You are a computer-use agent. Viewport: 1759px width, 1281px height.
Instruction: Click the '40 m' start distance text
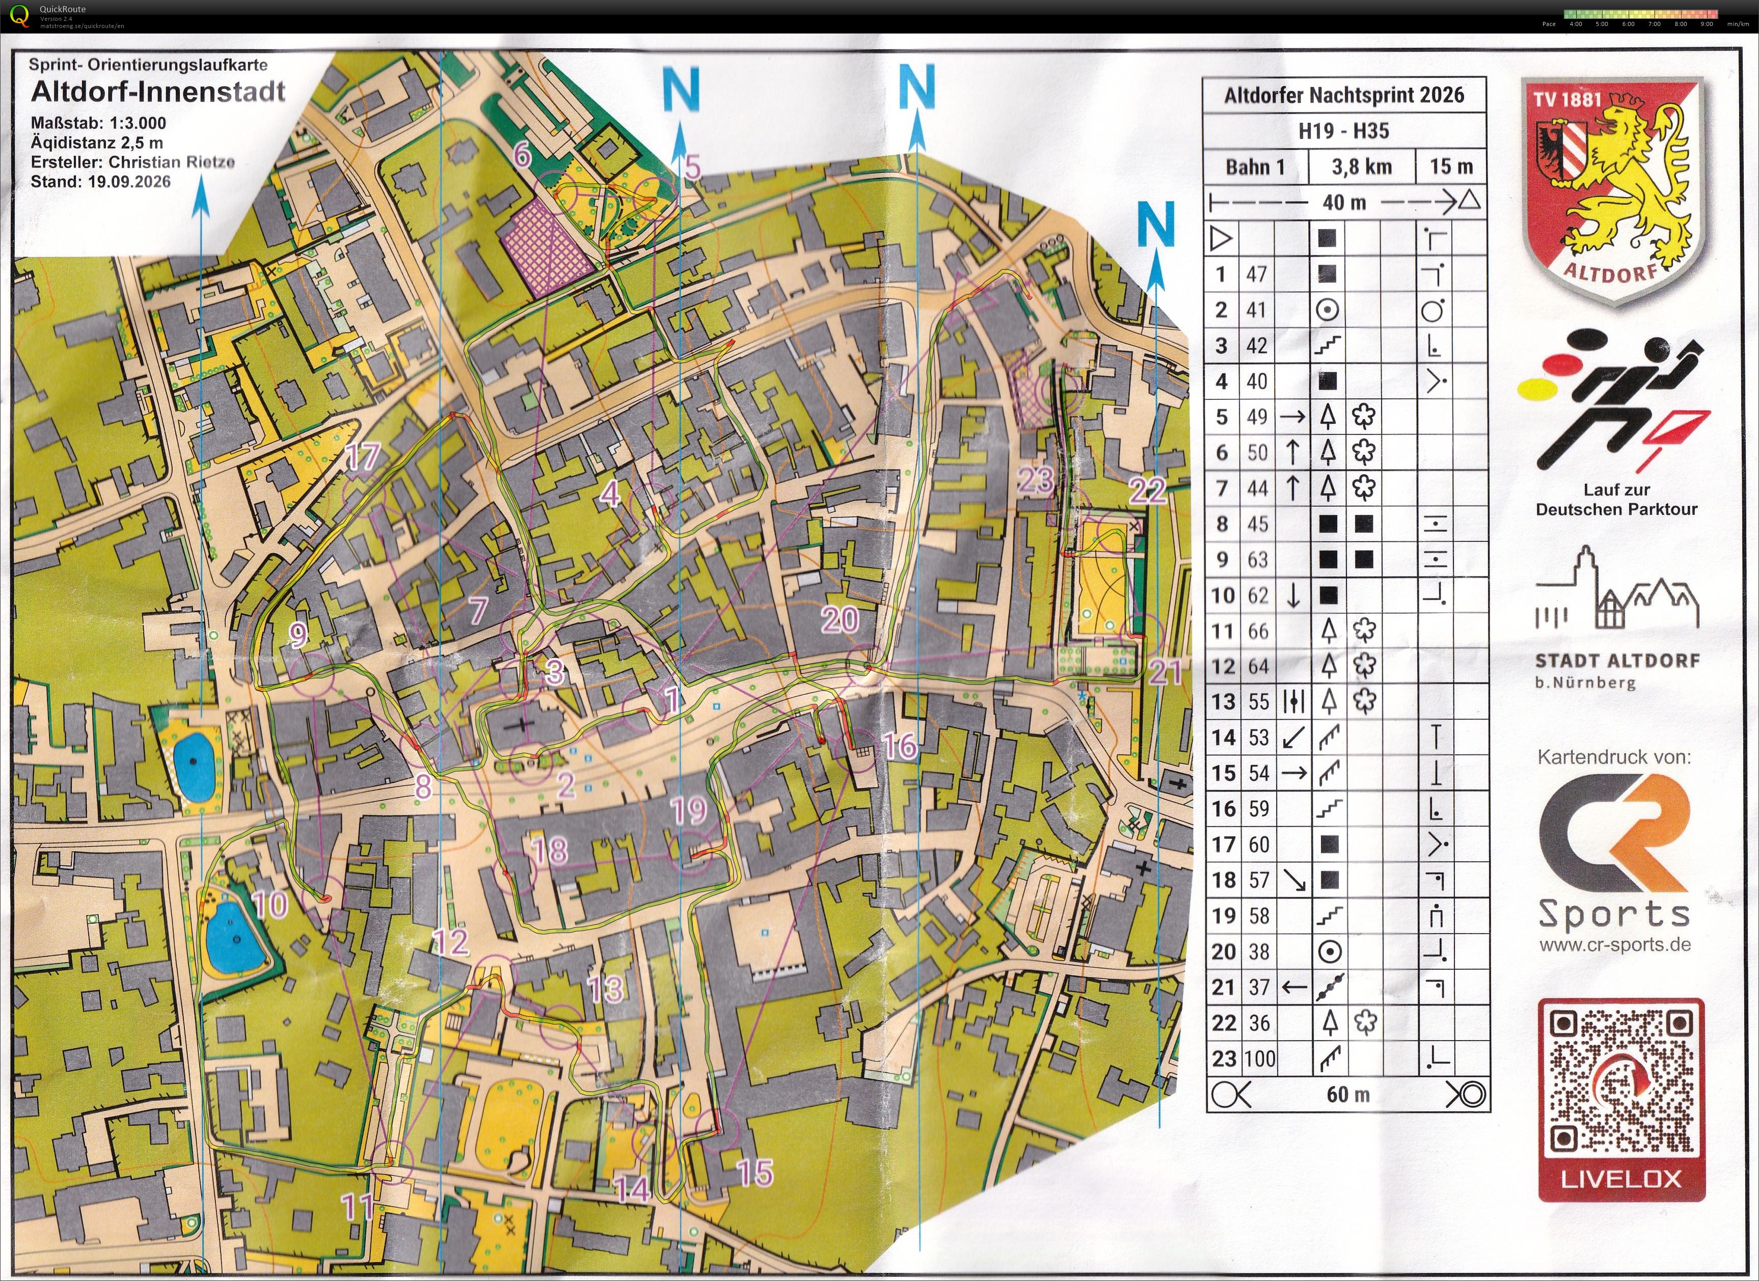click(x=1344, y=203)
